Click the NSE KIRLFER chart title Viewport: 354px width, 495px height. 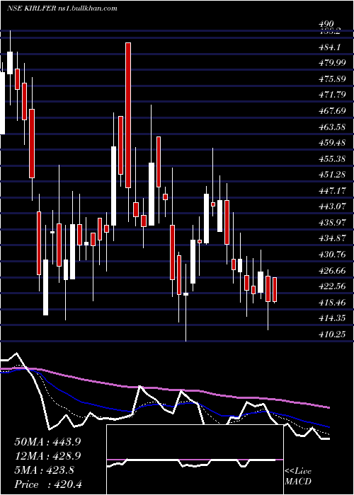62,8
